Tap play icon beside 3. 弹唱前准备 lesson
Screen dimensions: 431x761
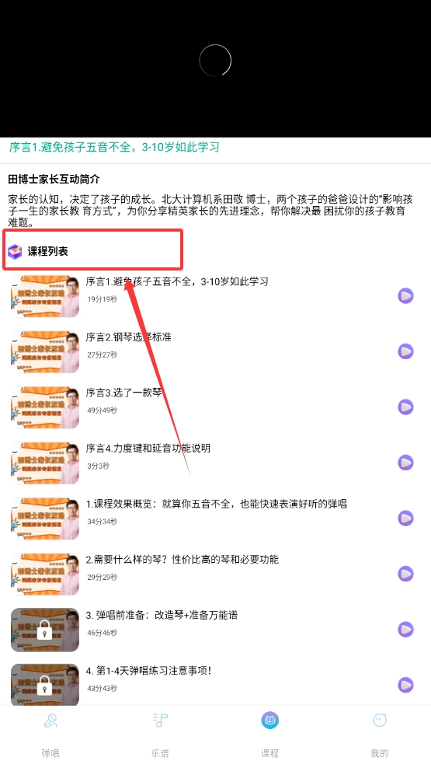pyautogui.click(x=406, y=630)
